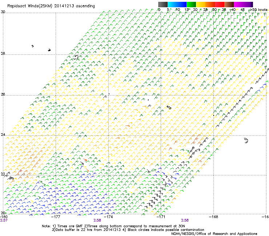Click the island outline near 24N east of -168
Screen dimensions: 269x236
click(246, 141)
